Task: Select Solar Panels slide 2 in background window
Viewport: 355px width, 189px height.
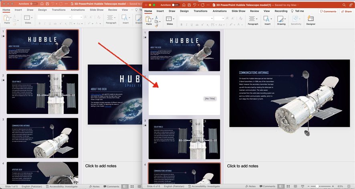Action: point(42,94)
